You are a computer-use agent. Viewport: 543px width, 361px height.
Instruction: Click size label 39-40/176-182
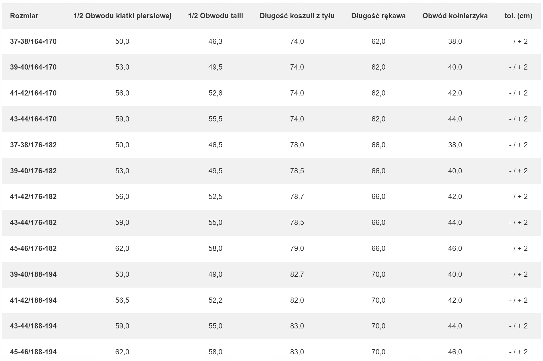click(33, 171)
